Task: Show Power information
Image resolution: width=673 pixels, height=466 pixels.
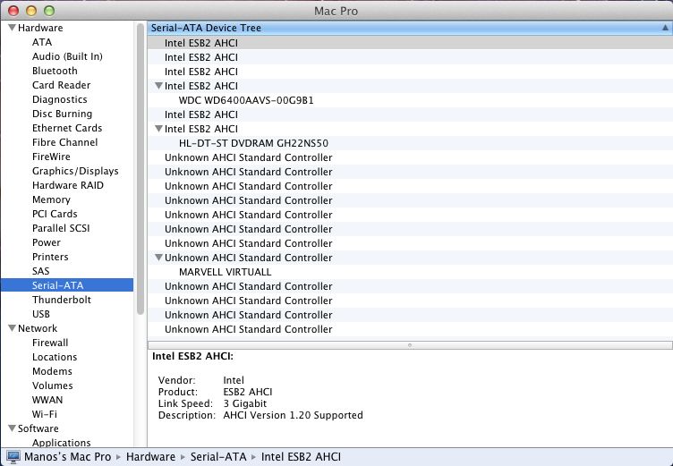Action: [x=47, y=242]
